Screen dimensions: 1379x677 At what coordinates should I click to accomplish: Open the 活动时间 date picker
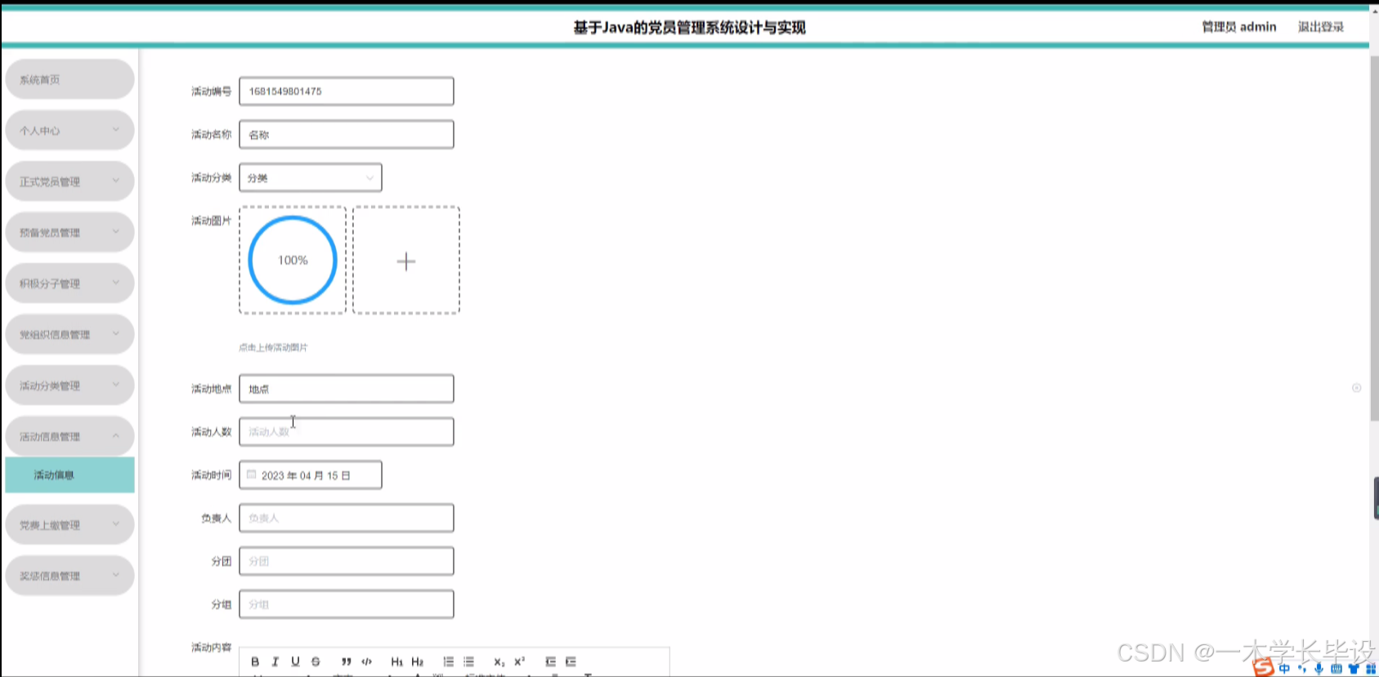coord(311,475)
